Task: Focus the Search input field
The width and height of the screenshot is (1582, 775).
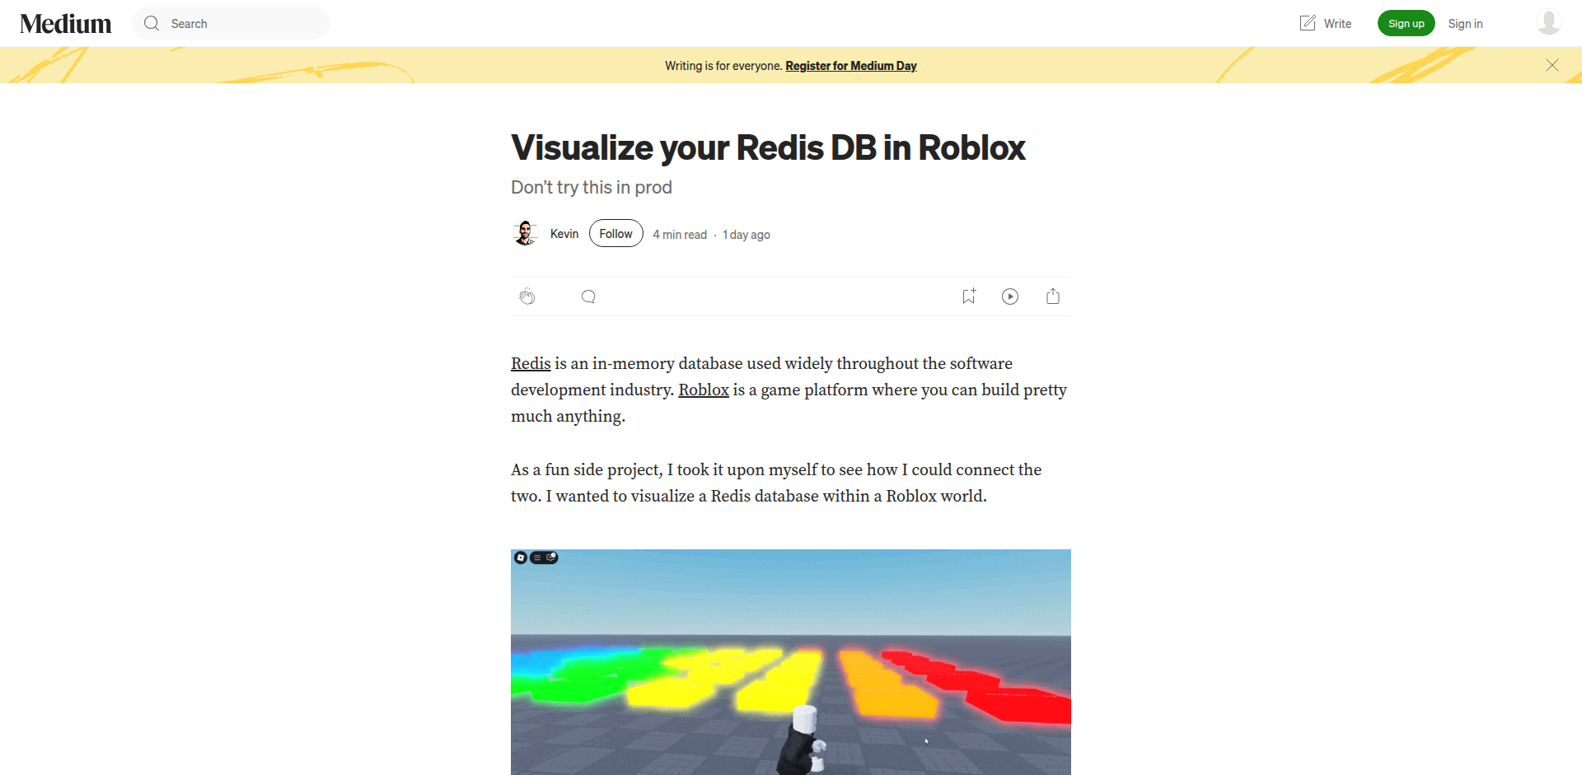Action: tap(231, 23)
